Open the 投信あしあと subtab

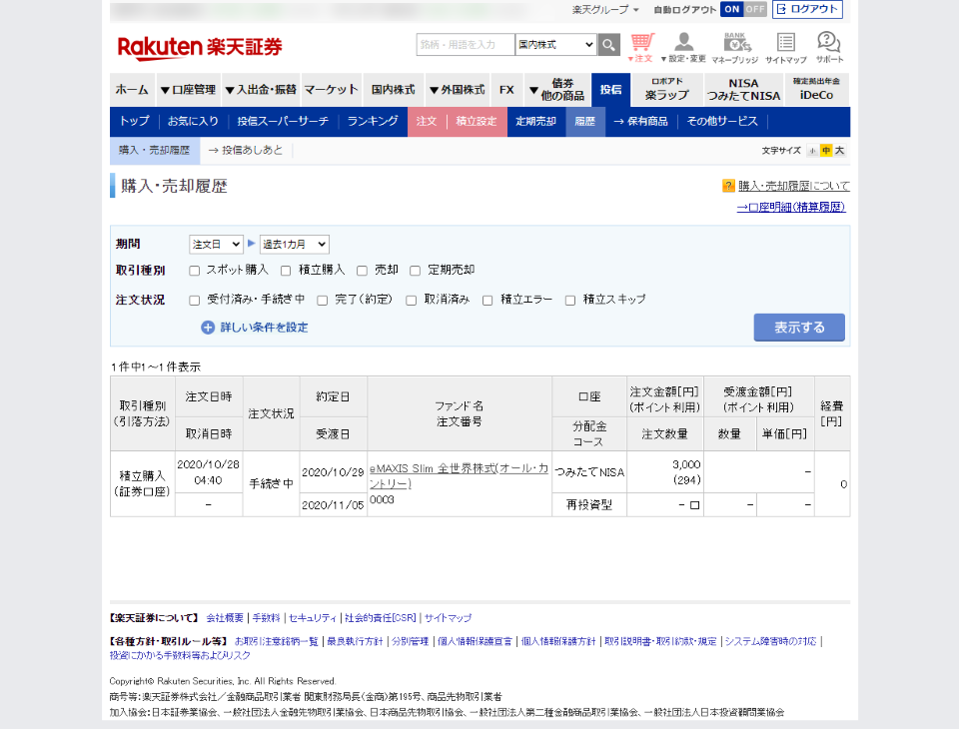[x=246, y=151]
